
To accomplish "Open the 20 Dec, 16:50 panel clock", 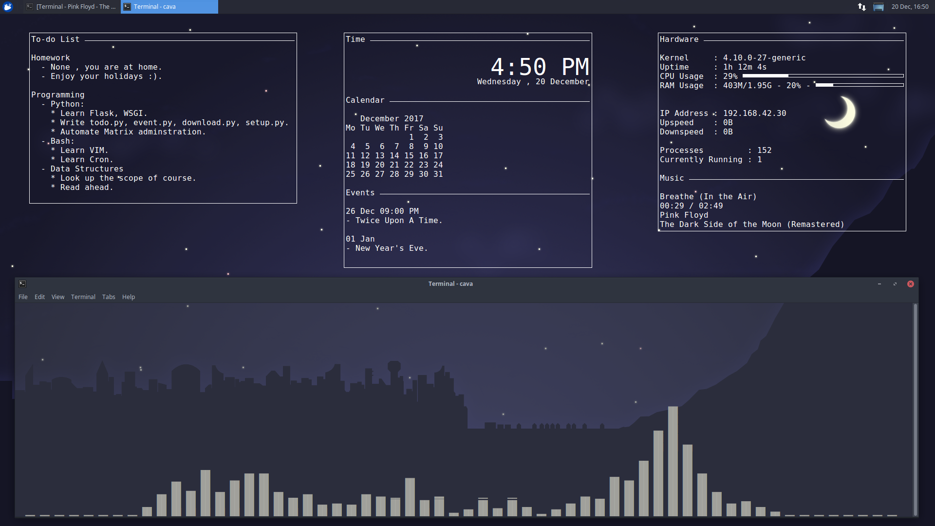I will [x=910, y=7].
